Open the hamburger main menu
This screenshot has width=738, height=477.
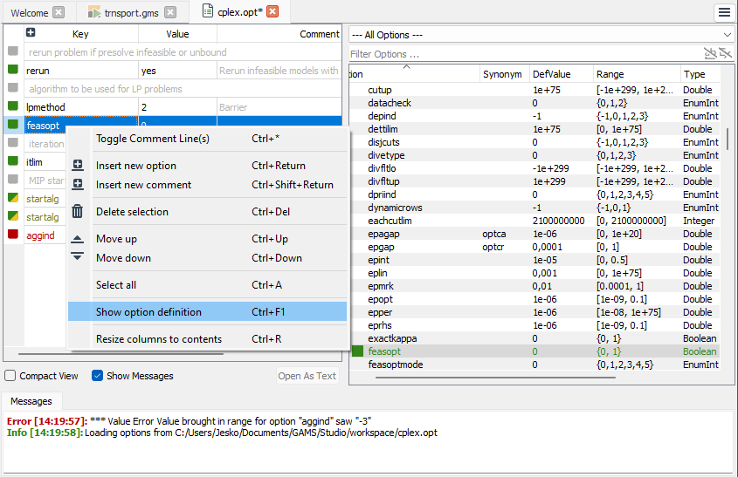(x=724, y=12)
